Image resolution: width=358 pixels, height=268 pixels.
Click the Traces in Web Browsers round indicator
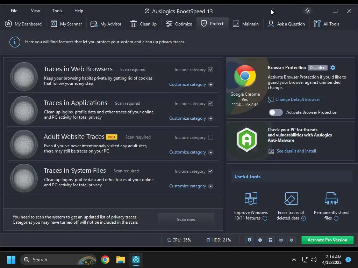[x=24, y=76]
